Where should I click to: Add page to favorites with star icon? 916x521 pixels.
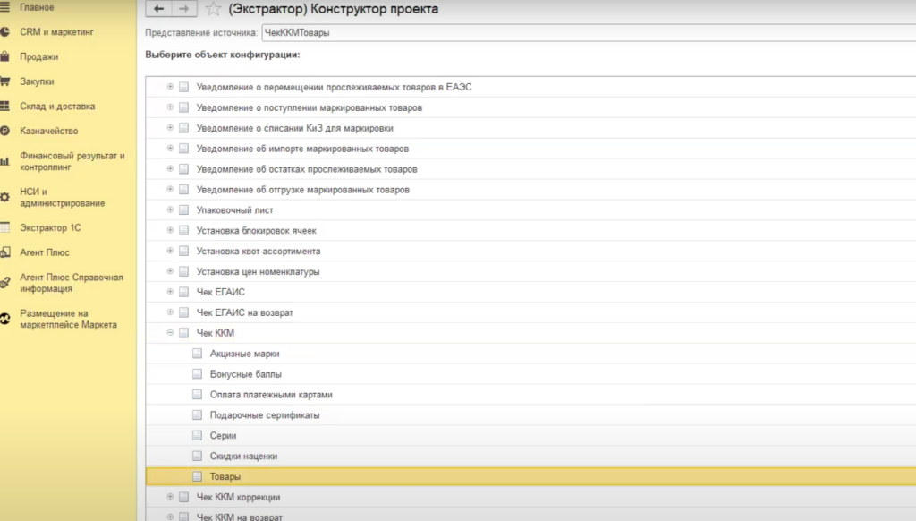[213, 9]
